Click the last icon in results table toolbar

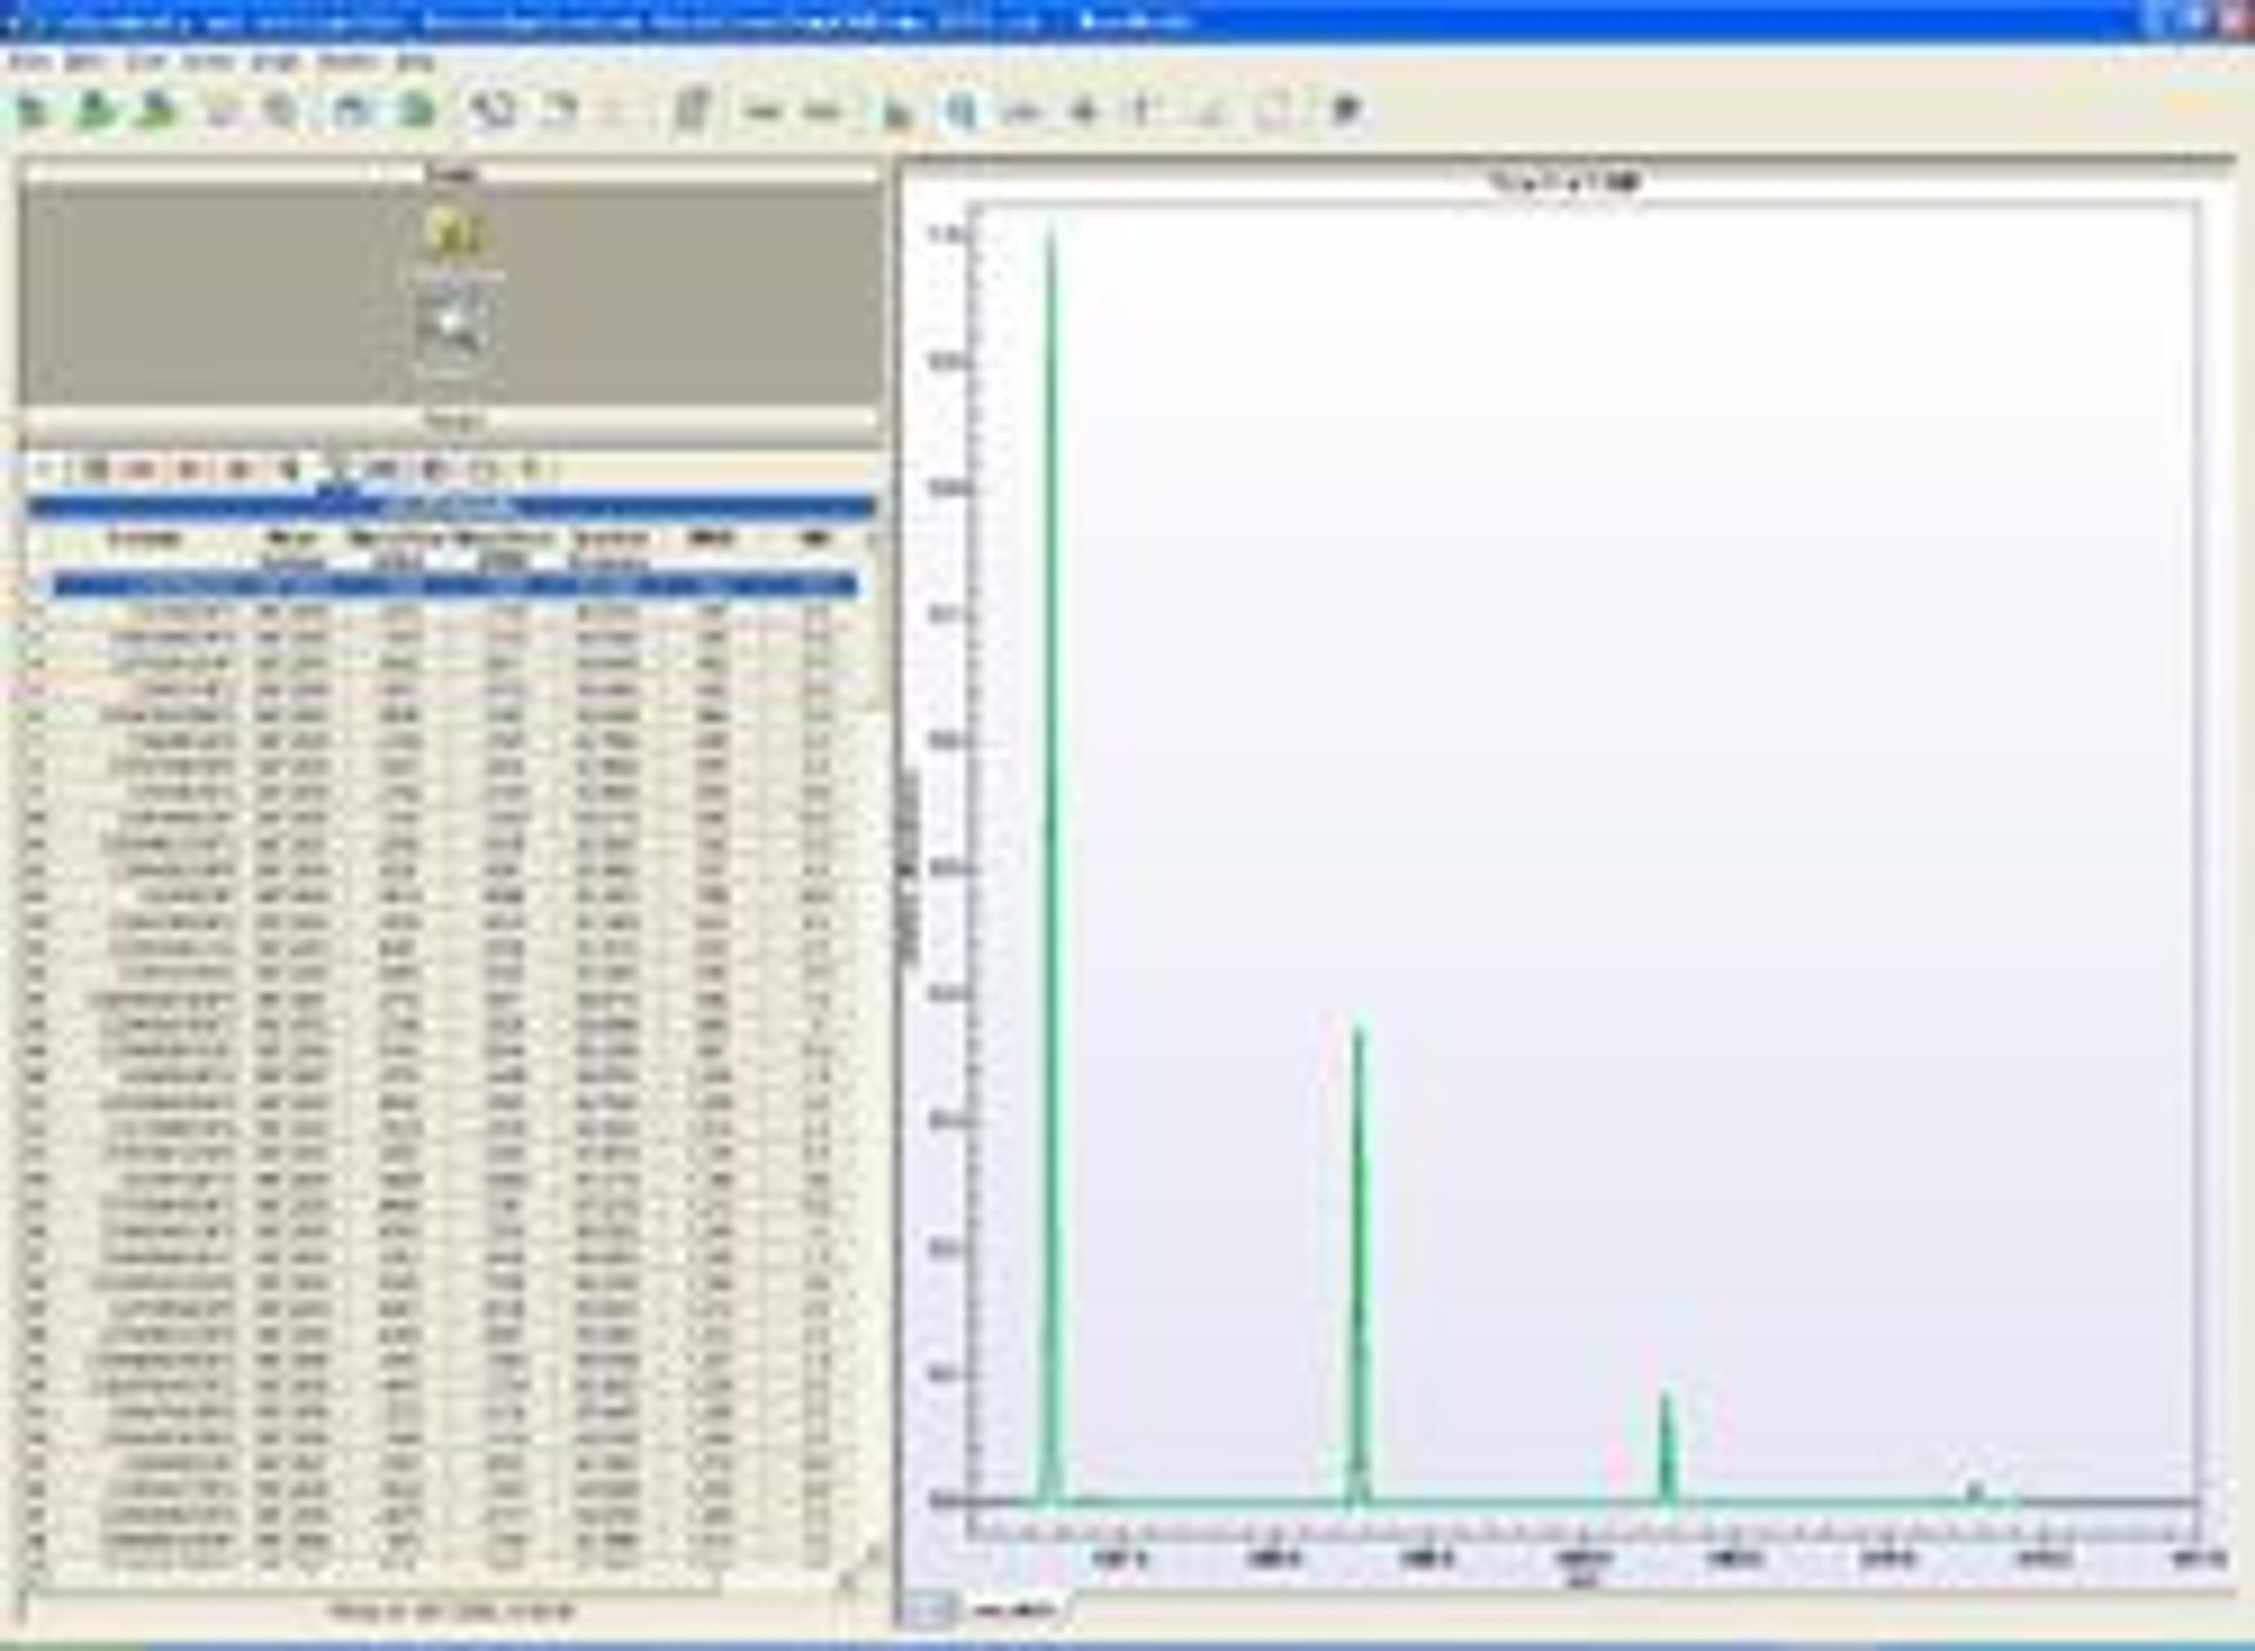point(530,468)
